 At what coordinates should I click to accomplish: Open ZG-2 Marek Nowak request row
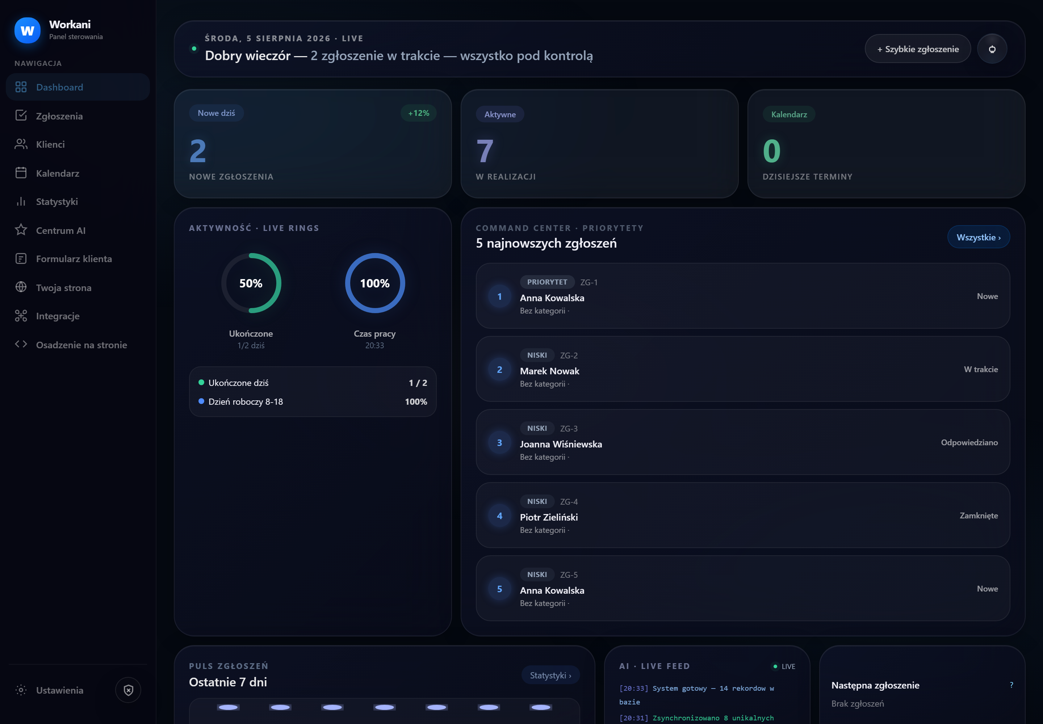pyautogui.click(x=742, y=369)
